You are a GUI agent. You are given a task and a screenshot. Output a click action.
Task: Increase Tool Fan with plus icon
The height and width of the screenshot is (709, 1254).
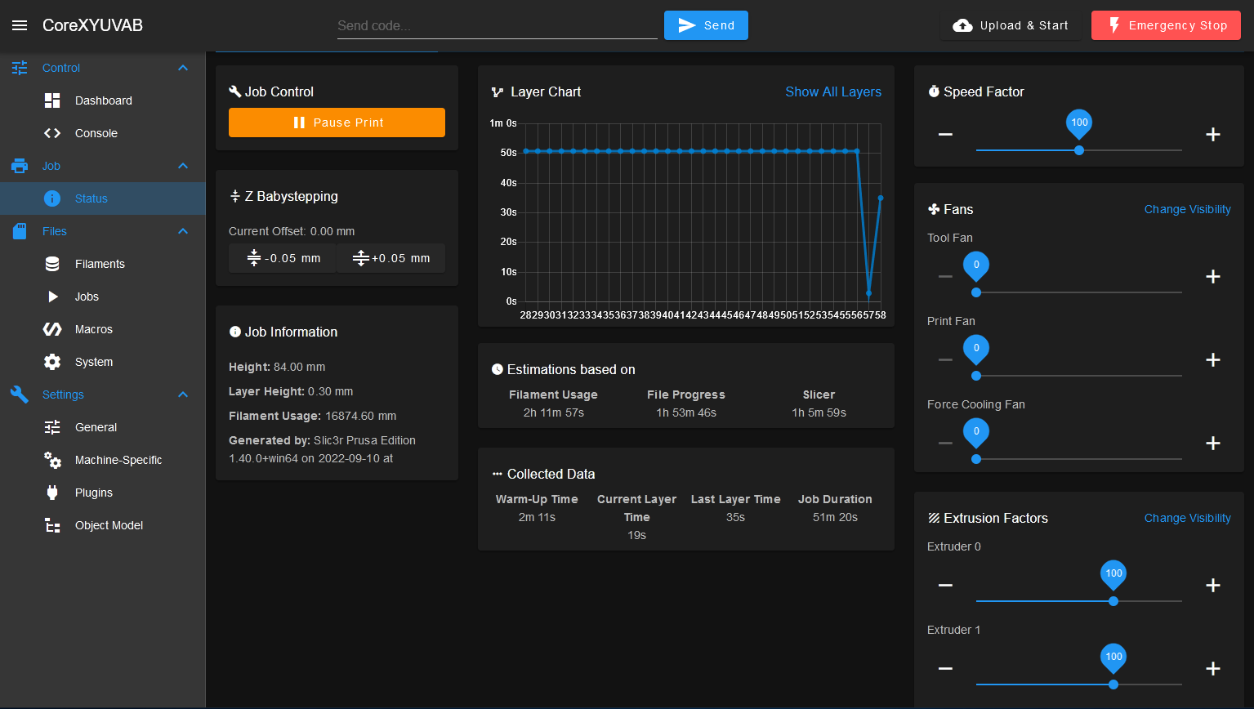pos(1213,276)
